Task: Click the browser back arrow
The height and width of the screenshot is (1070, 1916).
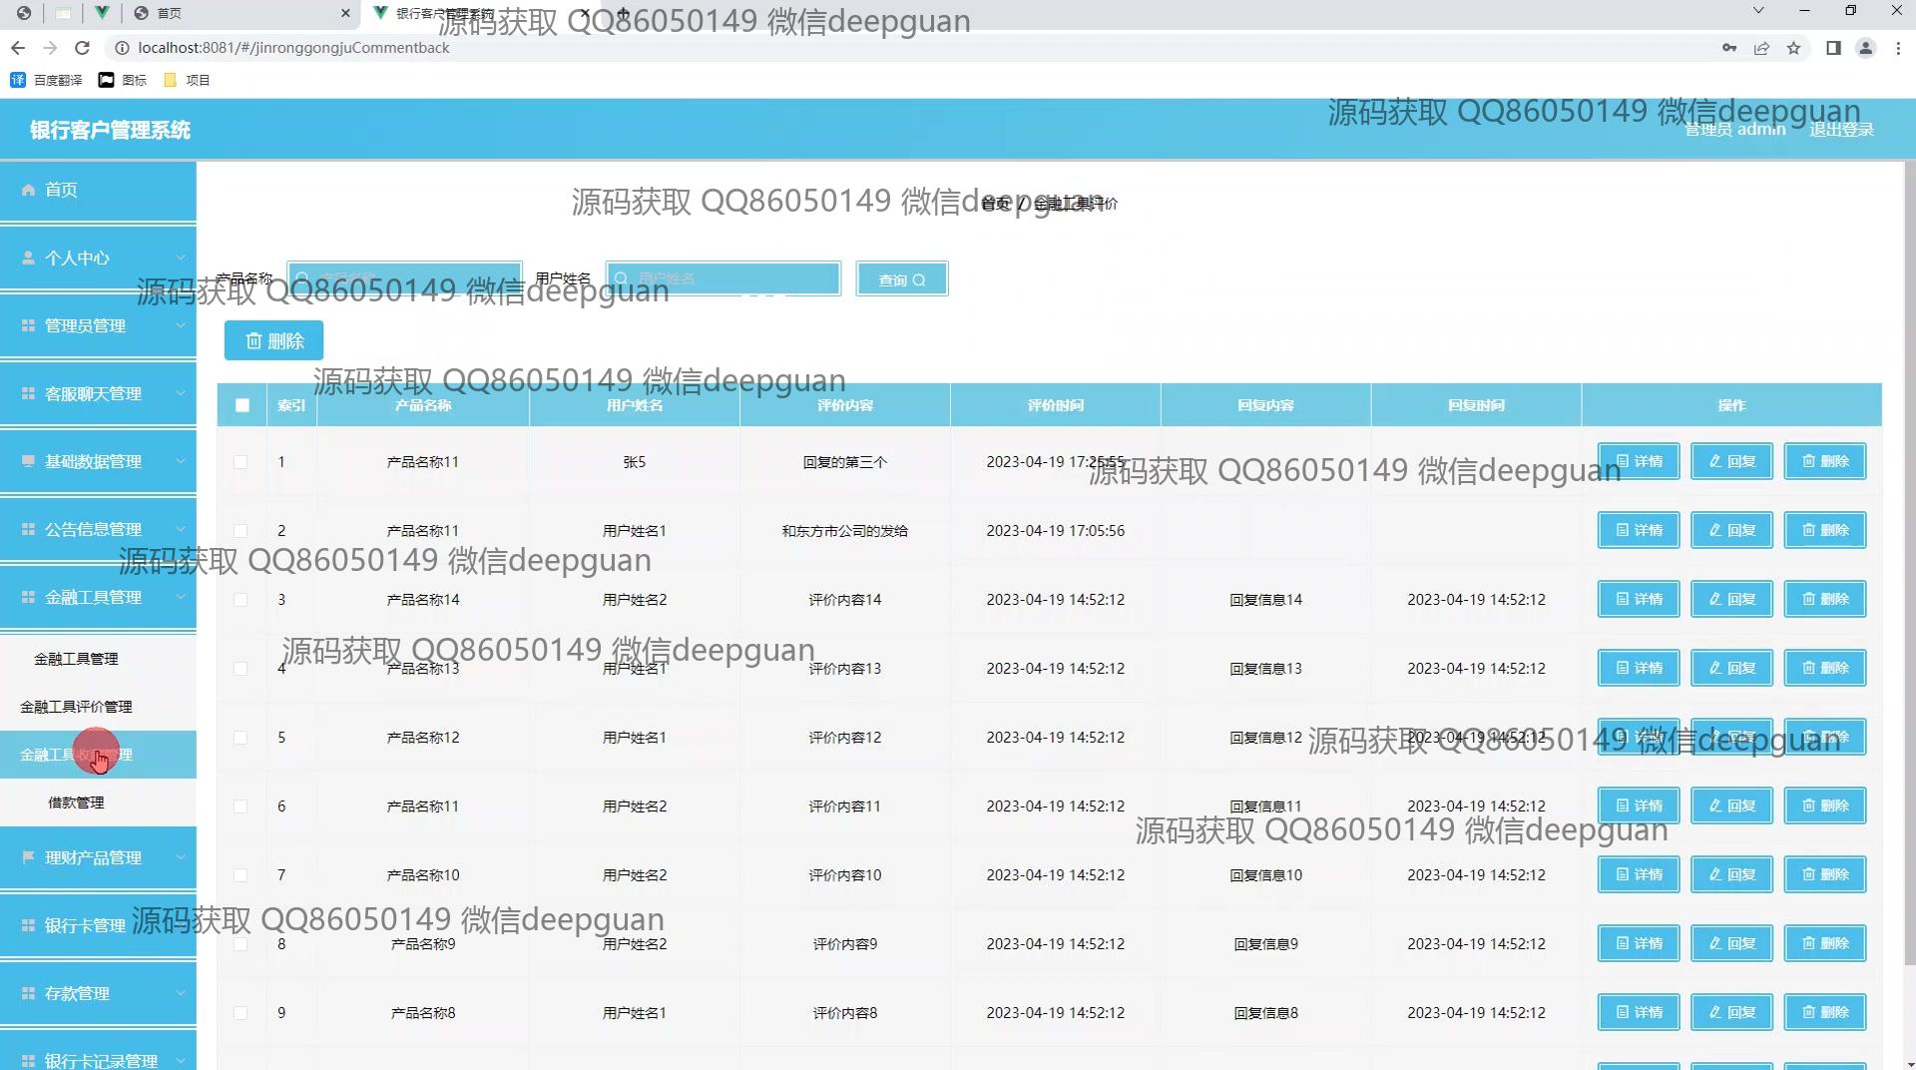Action: [18, 48]
